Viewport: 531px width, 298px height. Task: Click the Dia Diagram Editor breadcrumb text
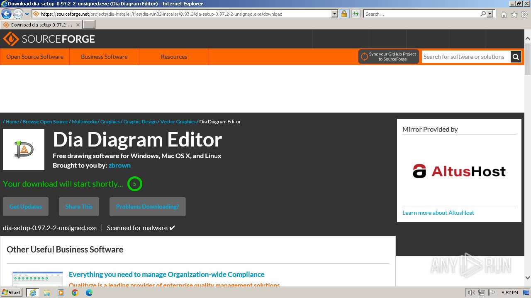tap(220, 122)
